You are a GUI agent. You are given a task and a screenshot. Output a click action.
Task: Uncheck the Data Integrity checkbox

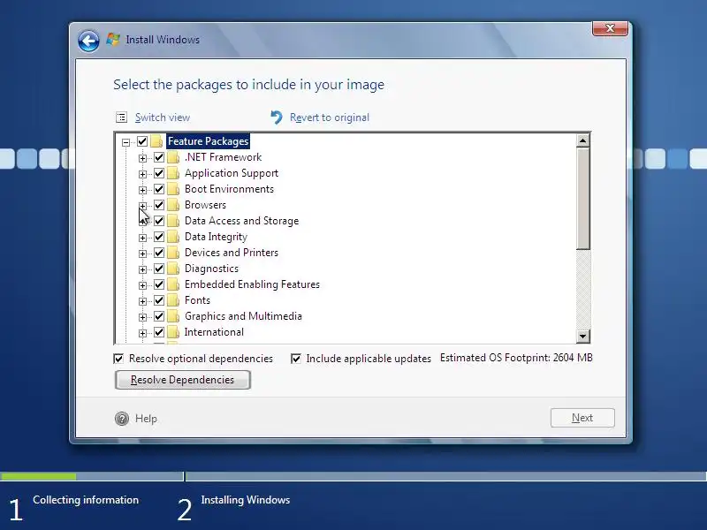coord(159,237)
